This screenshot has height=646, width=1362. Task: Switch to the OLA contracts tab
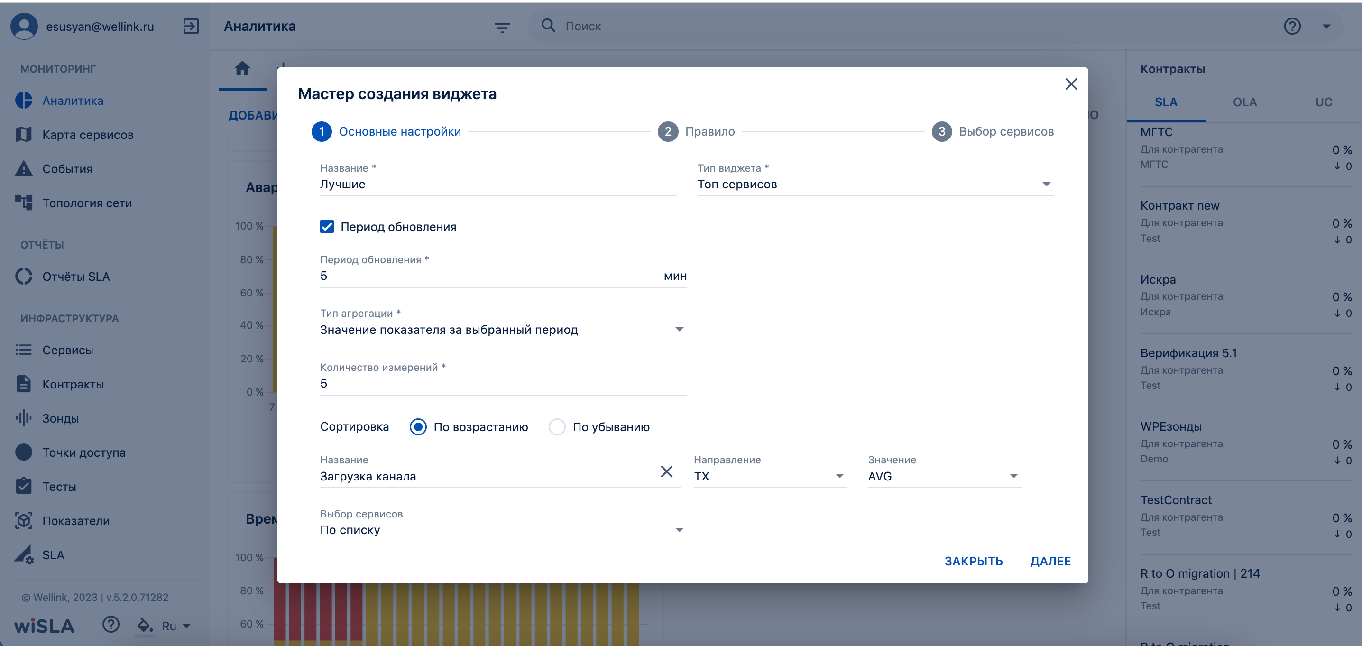coord(1244,102)
